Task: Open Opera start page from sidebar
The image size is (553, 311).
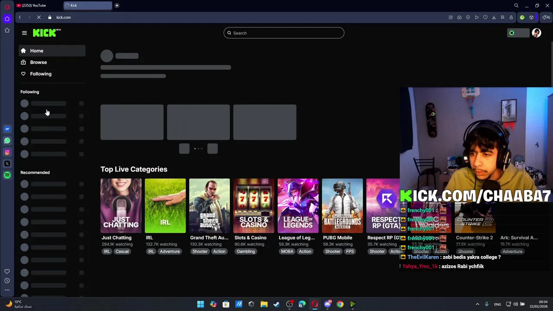Action: [x=7, y=19]
